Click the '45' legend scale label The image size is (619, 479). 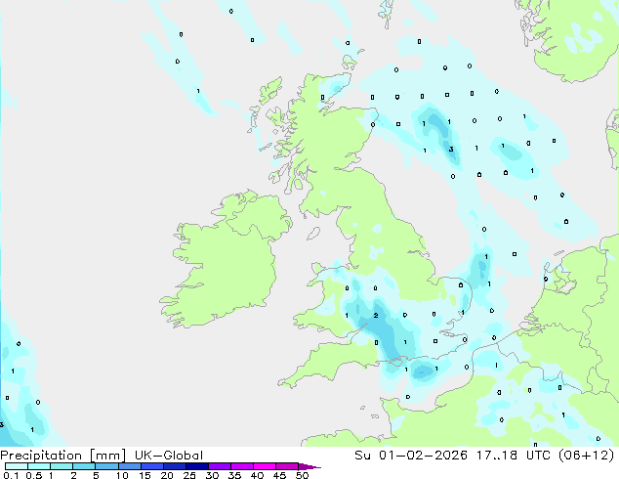(x=279, y=475)
